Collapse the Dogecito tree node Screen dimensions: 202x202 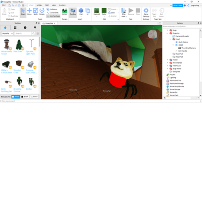pos(167,33)
